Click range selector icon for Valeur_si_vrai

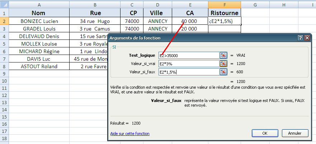(x=223, y=64)
